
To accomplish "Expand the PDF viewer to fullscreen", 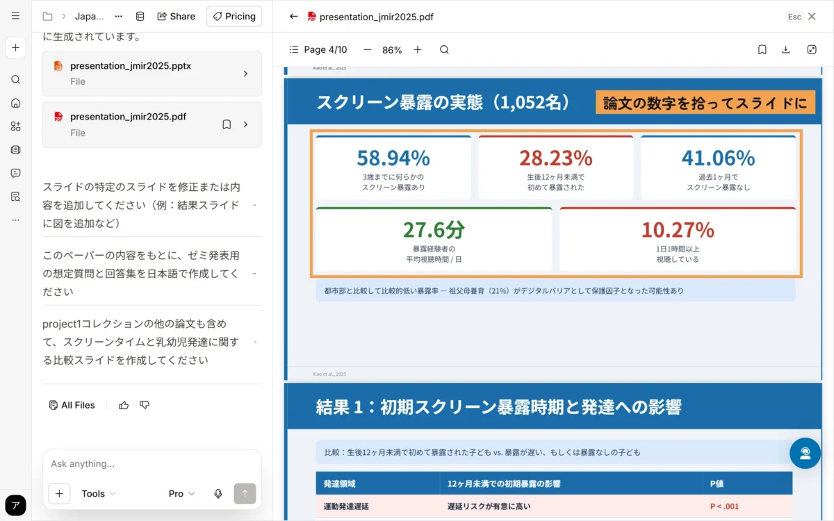I will 812,49.
